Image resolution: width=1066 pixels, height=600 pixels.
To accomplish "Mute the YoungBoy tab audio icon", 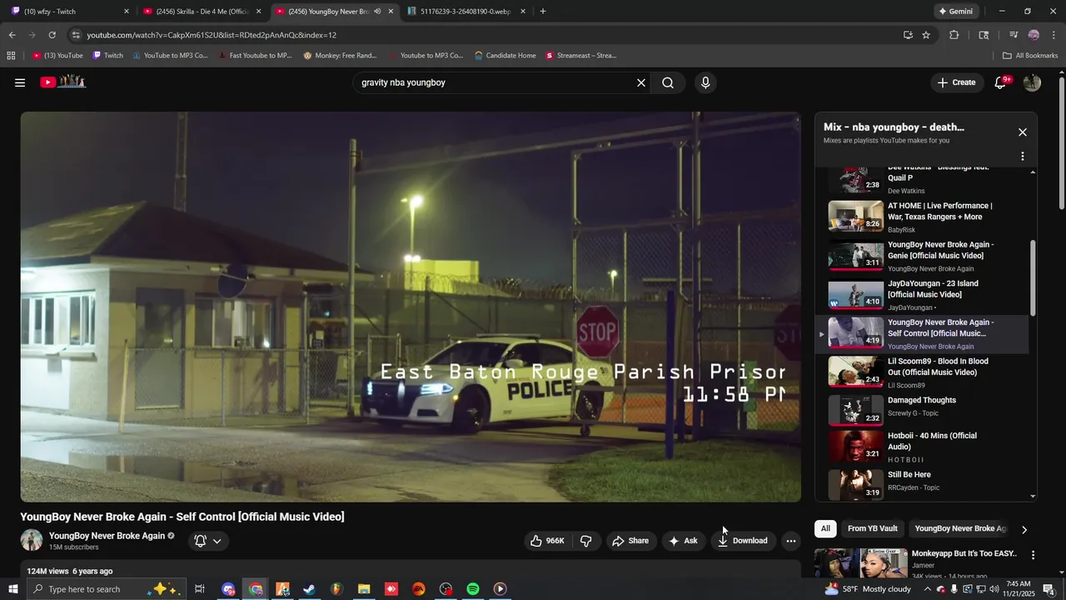I will pyautogui.click(x=377, y=12).
